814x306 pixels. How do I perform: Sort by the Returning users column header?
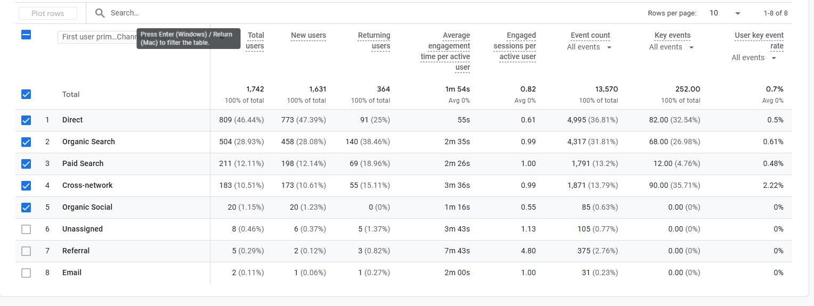tap(373, 40)
